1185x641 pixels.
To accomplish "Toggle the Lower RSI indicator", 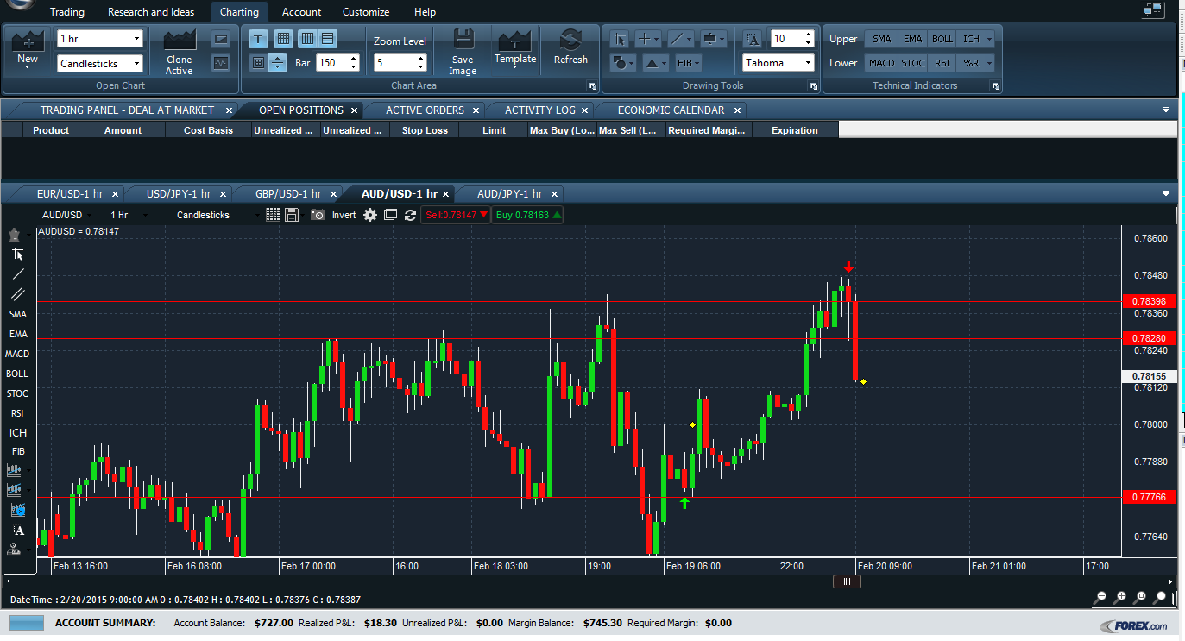I will click(x=942, y=63).
